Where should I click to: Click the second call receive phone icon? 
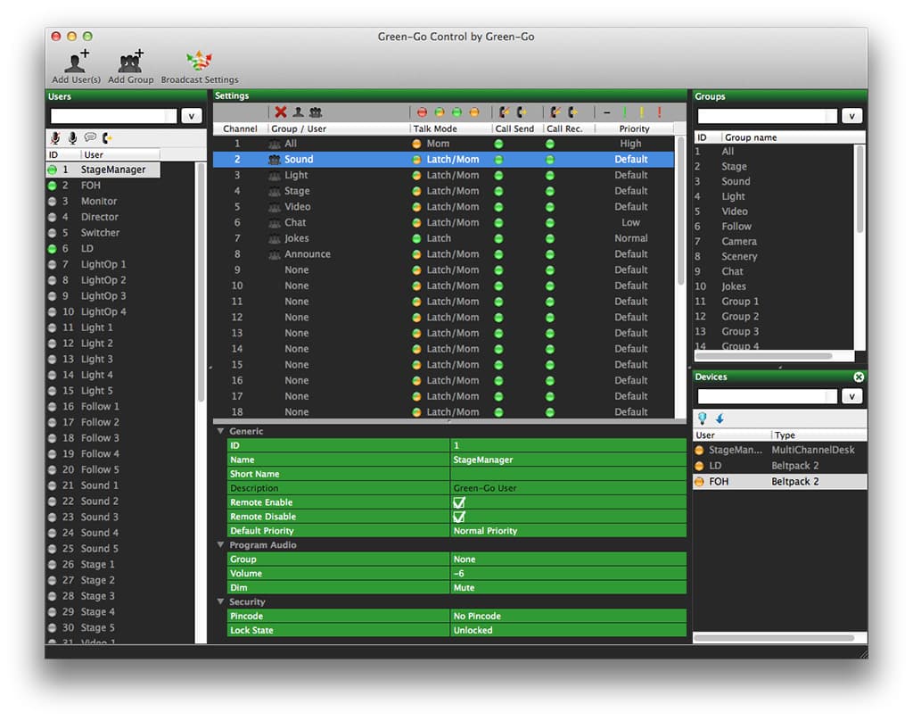coord(573,112)
